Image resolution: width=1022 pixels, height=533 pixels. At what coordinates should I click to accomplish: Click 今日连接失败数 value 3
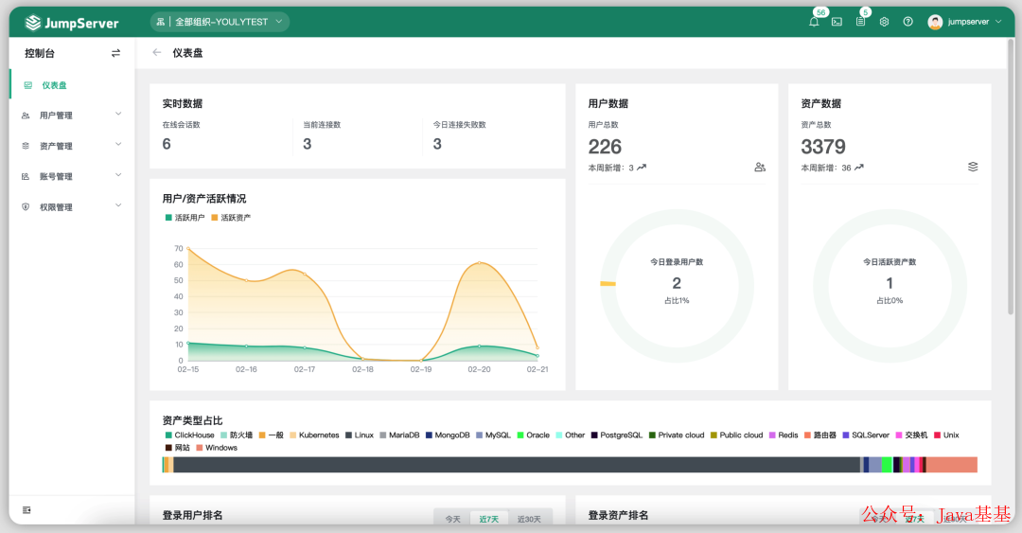tap(437, 144)
